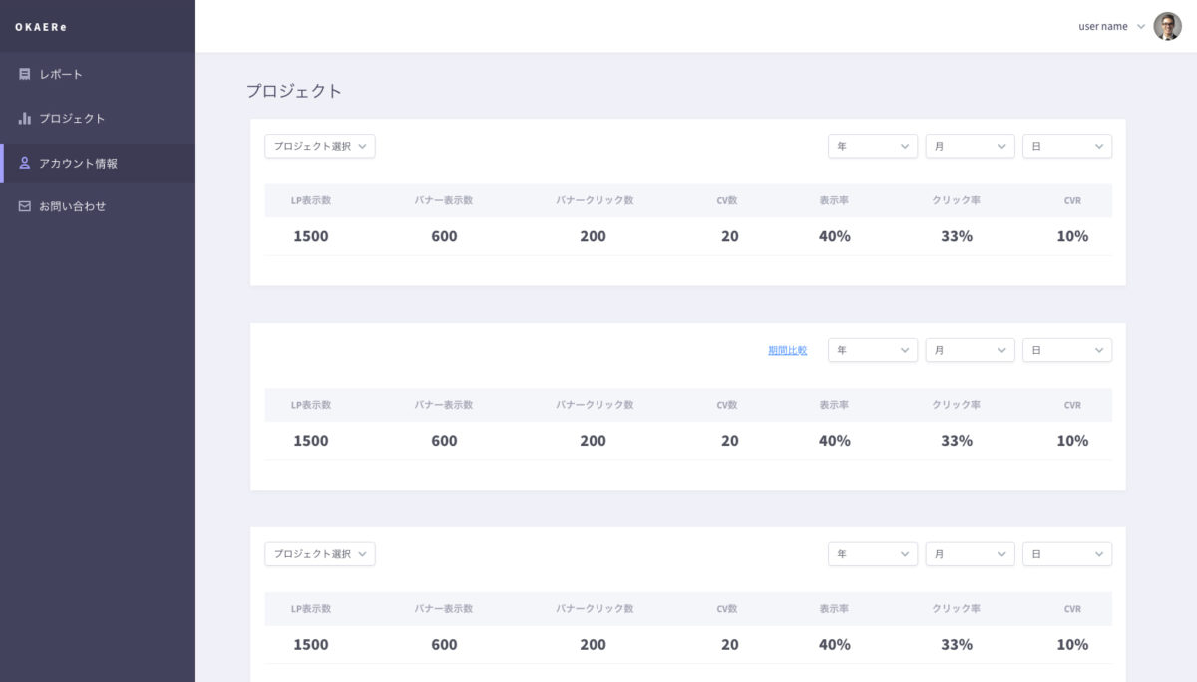Open the 月 dropdown in the first card

pos(970,146)
